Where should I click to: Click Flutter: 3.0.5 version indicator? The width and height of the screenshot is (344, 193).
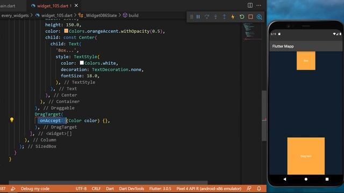(160, 189)
